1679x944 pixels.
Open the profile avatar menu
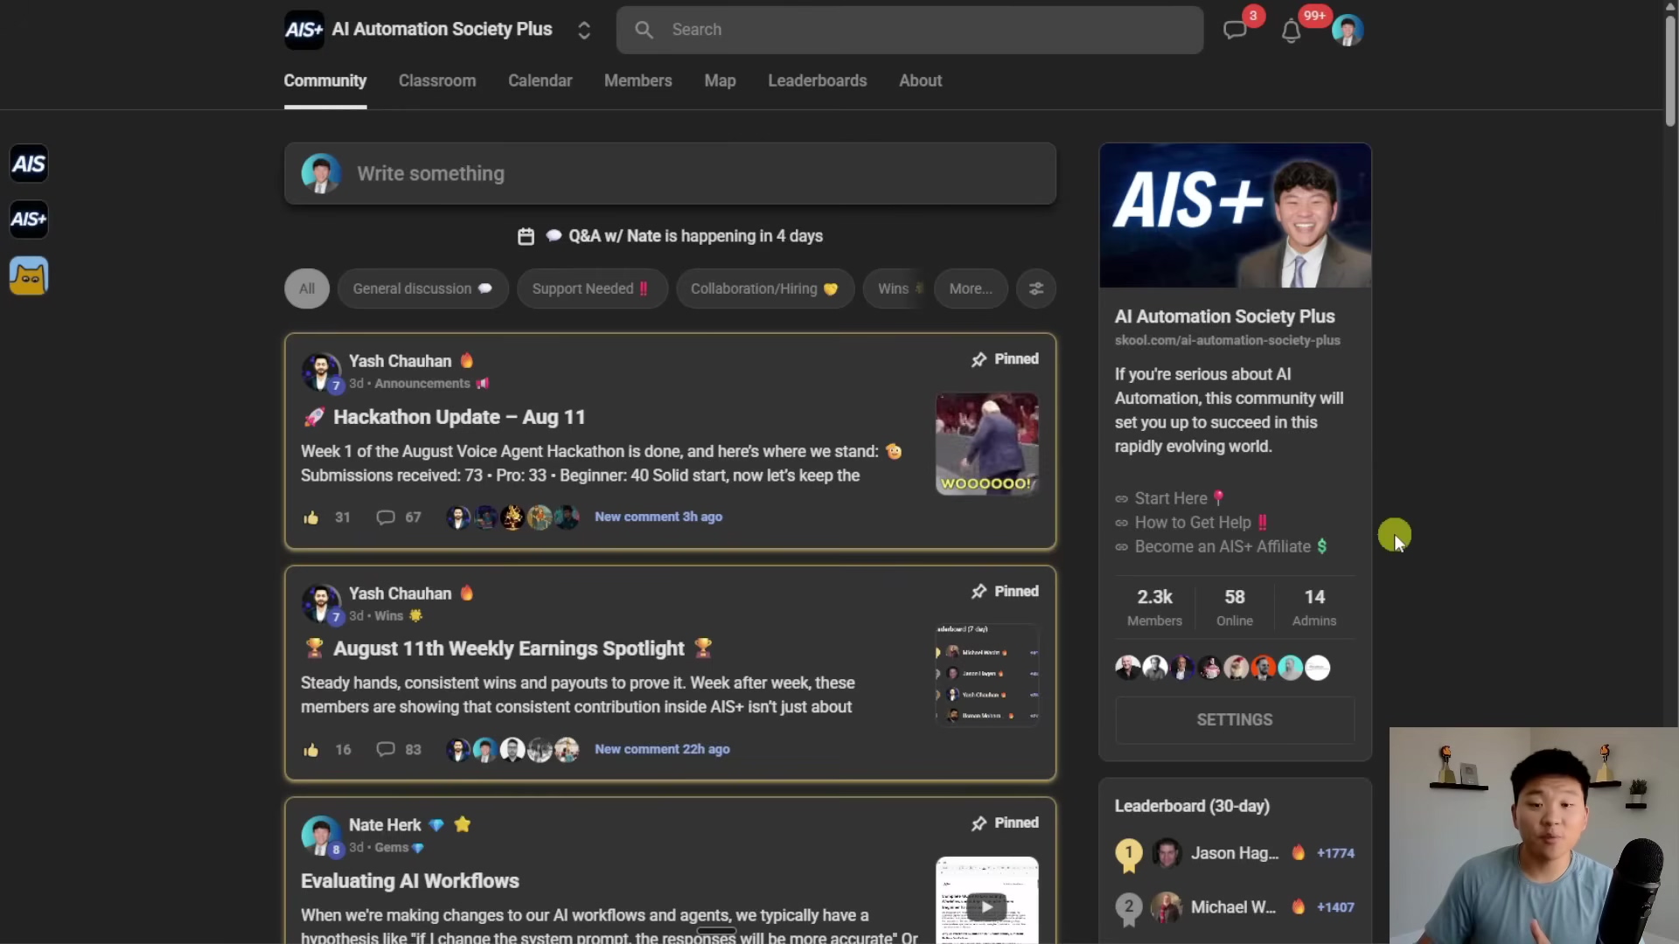pyautogui.click(x=1347, y=31)
